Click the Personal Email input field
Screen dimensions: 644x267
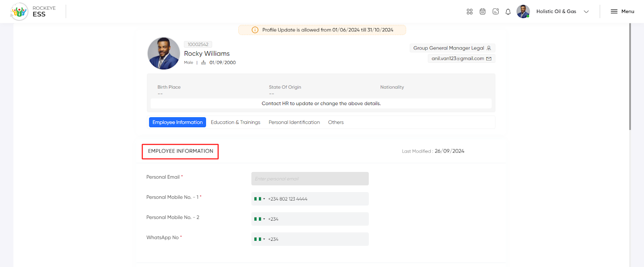pyautogui.click(x=310, y=179)
